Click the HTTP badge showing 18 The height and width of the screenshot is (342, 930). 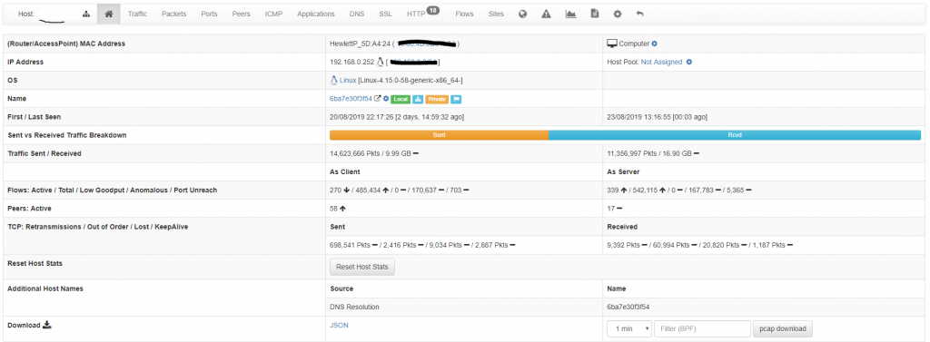(x=432, y=10)
